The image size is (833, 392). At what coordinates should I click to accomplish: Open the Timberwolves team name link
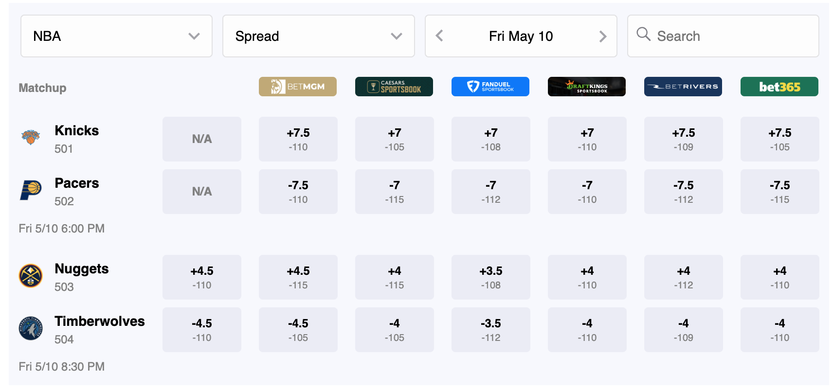(x=100, y=321)
